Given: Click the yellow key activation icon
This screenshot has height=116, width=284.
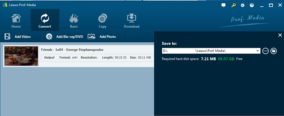Looking at the screenshot, I should click(x=233, y=5).
